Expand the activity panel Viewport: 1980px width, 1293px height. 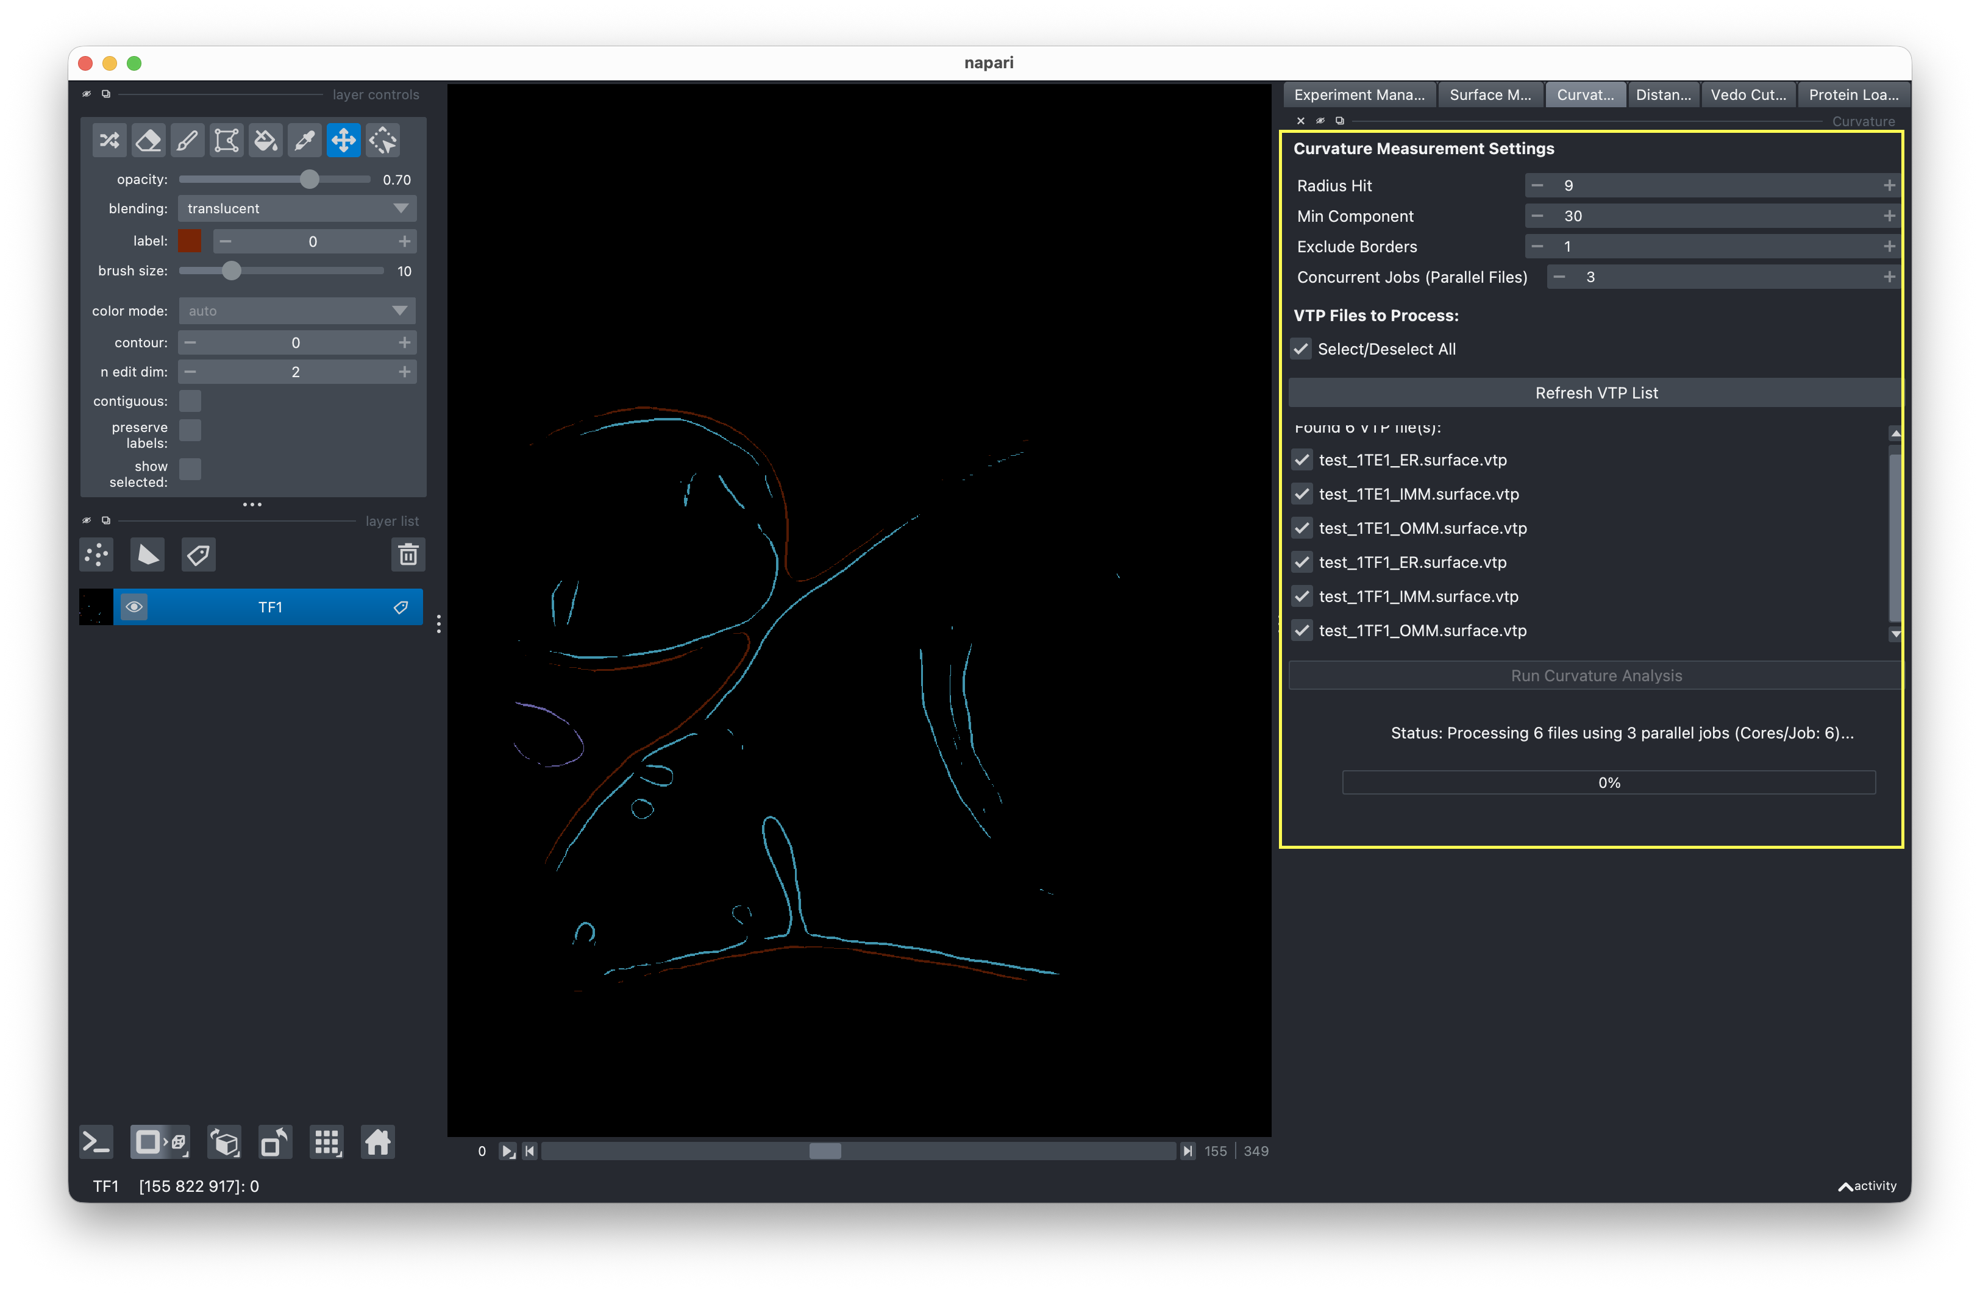coord(1867,1186)
